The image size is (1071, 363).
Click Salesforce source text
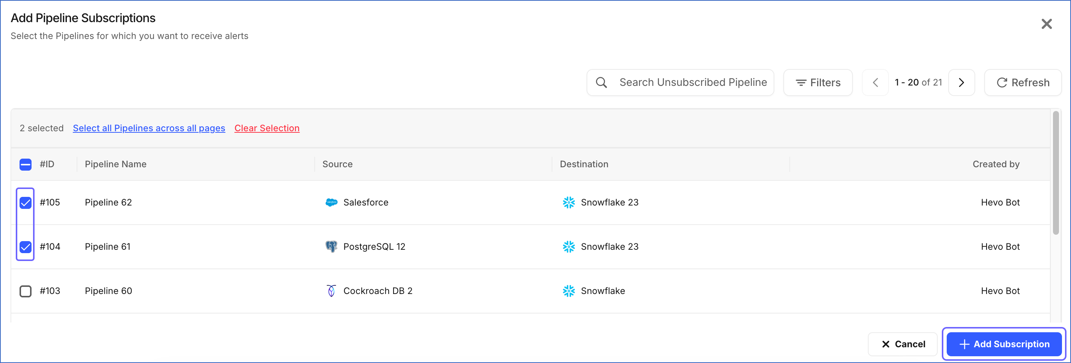point(365,202)
